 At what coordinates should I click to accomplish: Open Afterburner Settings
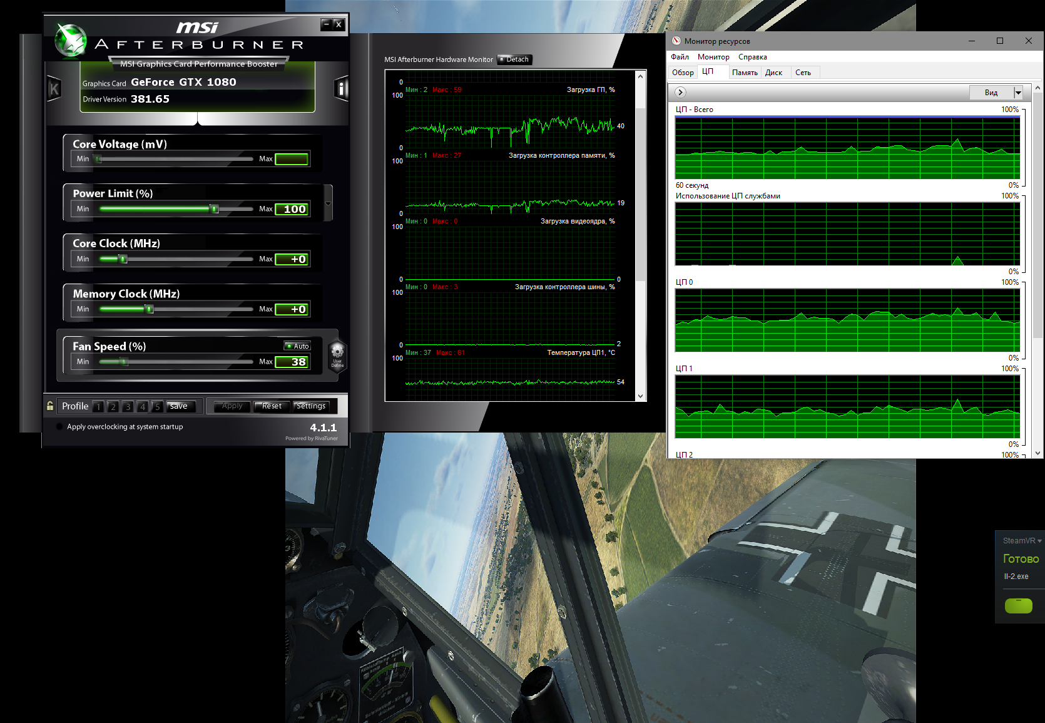pyautogui.click(x=311, y=406)
